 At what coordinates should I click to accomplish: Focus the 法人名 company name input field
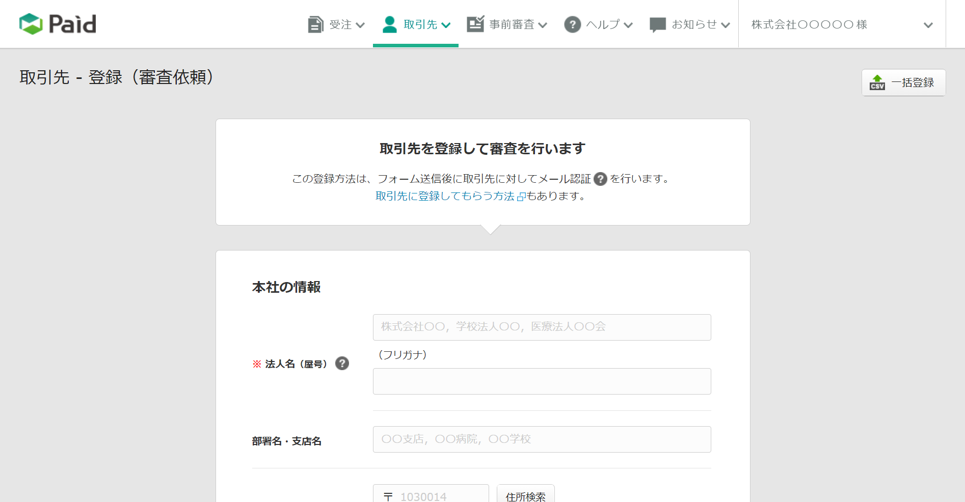coord(542,327)
